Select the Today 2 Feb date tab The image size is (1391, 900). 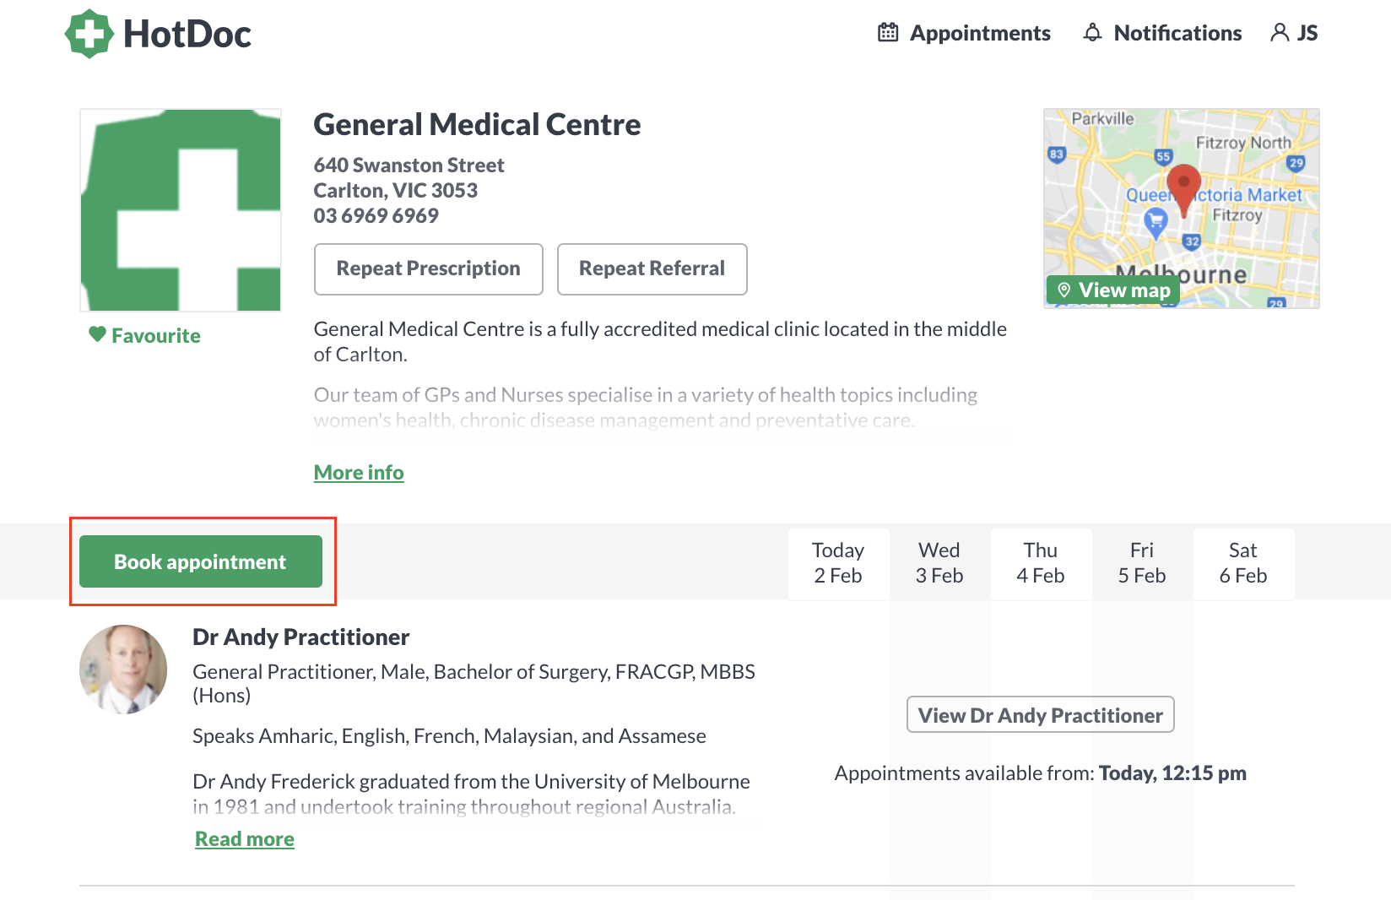coord(838,563)
